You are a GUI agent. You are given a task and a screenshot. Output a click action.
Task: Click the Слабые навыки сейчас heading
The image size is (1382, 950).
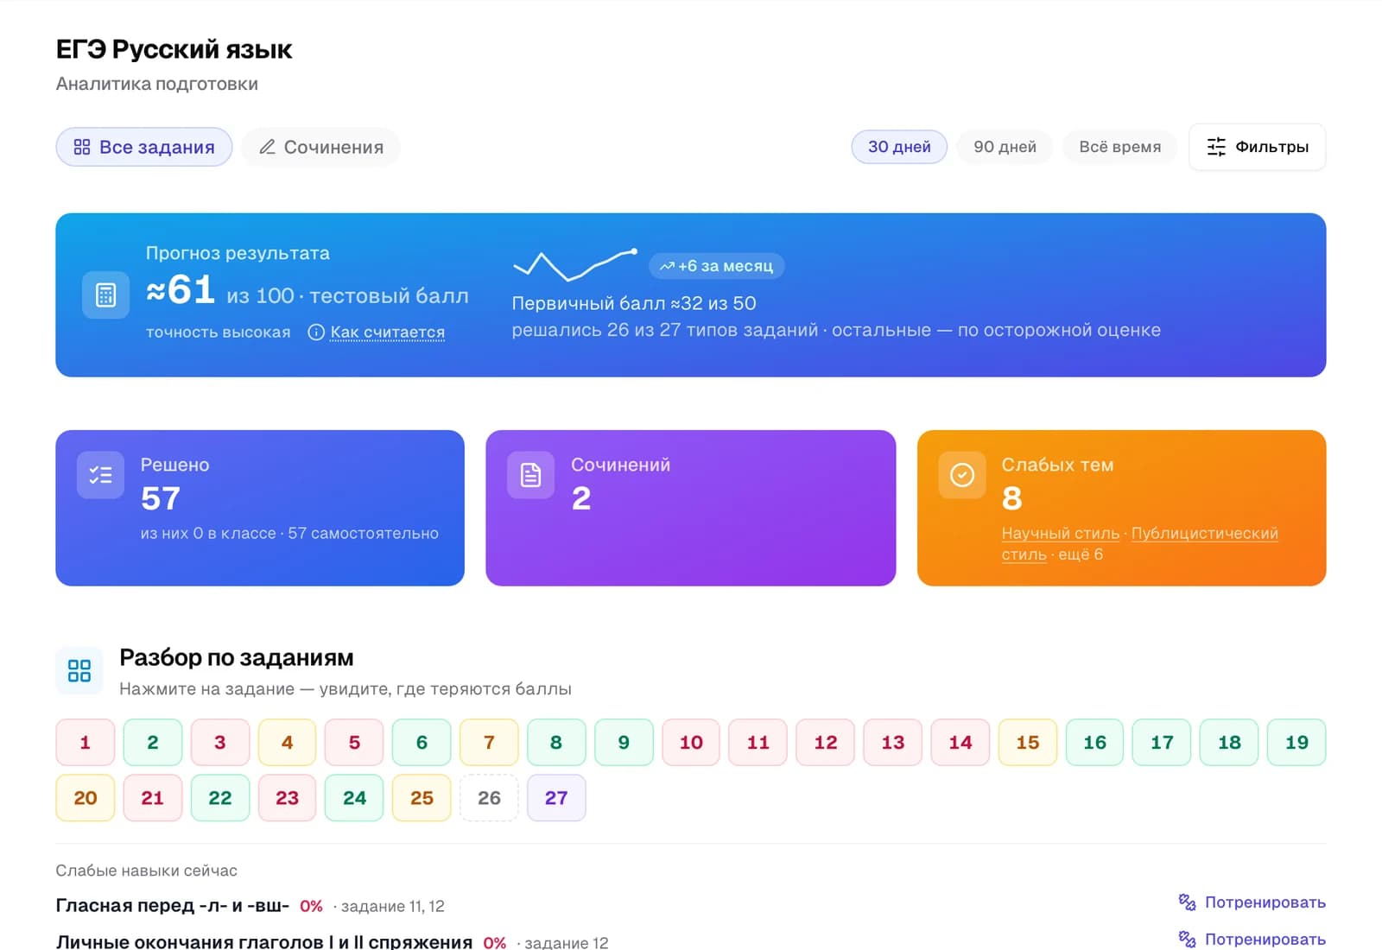[x=147, y=871]
